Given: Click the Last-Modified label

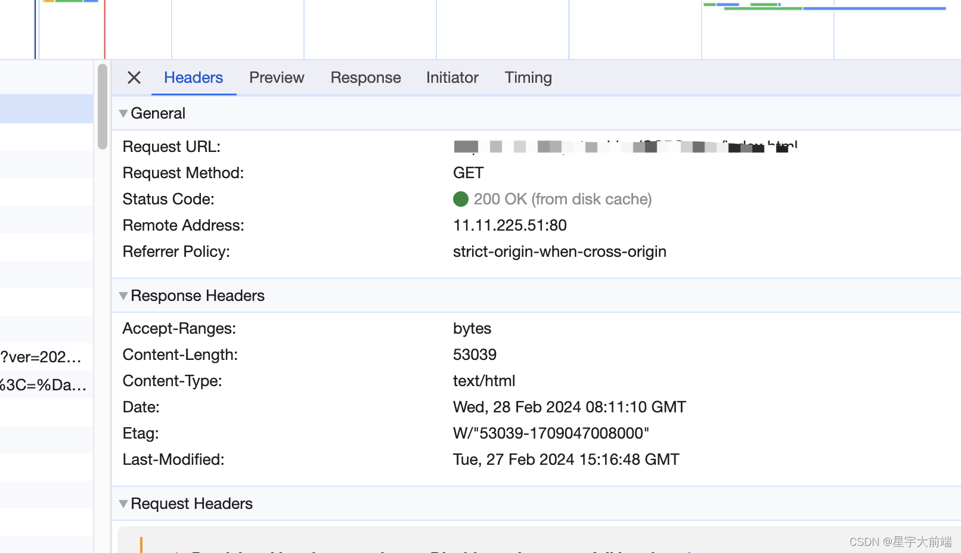Looking at the screenshot, I should (x=173, y=459).
